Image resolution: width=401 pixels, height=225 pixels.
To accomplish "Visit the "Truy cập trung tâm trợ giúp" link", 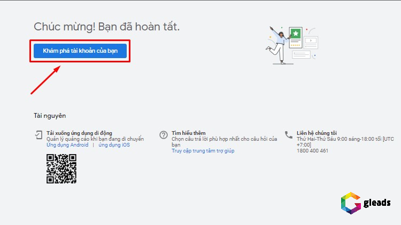I will 203,151.
